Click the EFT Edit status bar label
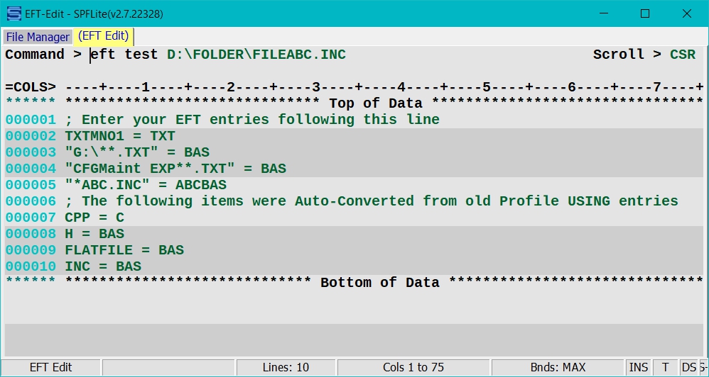Image resolution: width=709 pixels, height=377 pixels. click(x=50, y=368)
